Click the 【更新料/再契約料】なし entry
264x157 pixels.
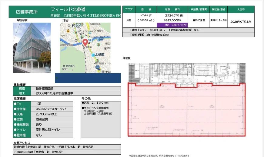click(x=184, y=30)
